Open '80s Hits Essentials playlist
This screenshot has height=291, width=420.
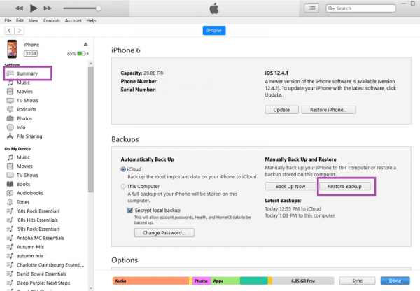[37, 220]
